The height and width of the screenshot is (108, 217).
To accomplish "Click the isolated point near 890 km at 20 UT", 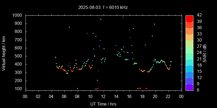I will click(154, 24).
